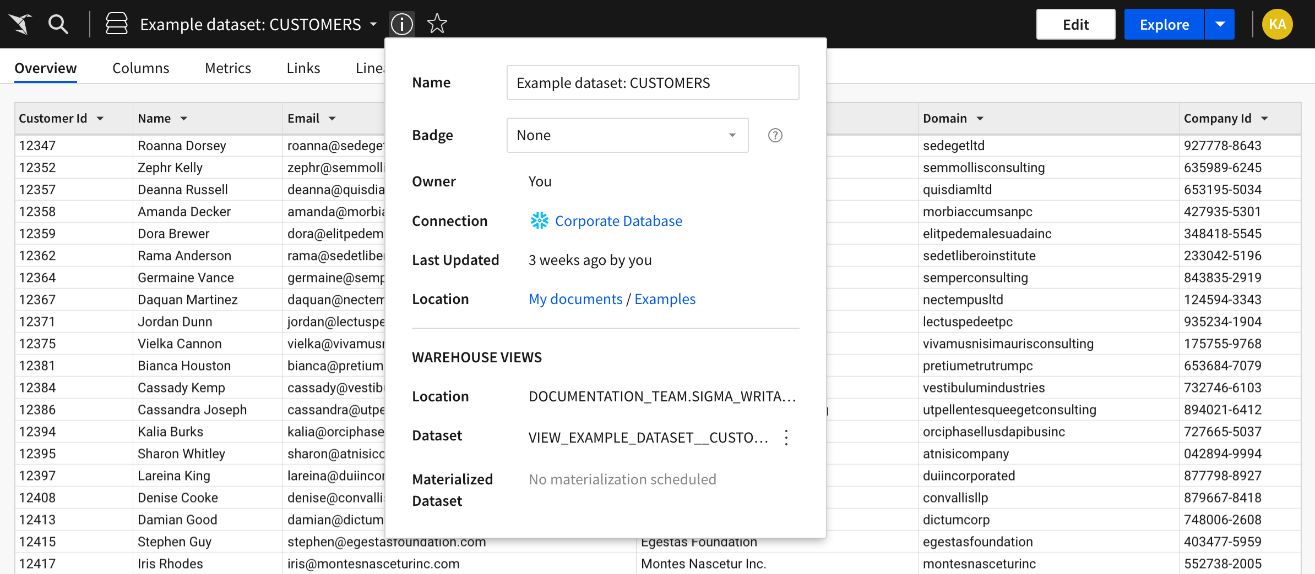Select the email 'stephen@egestasfoundation.com'

(387, 543)
